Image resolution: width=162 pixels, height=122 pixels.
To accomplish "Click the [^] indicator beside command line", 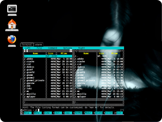I will [x=122, y=110].
